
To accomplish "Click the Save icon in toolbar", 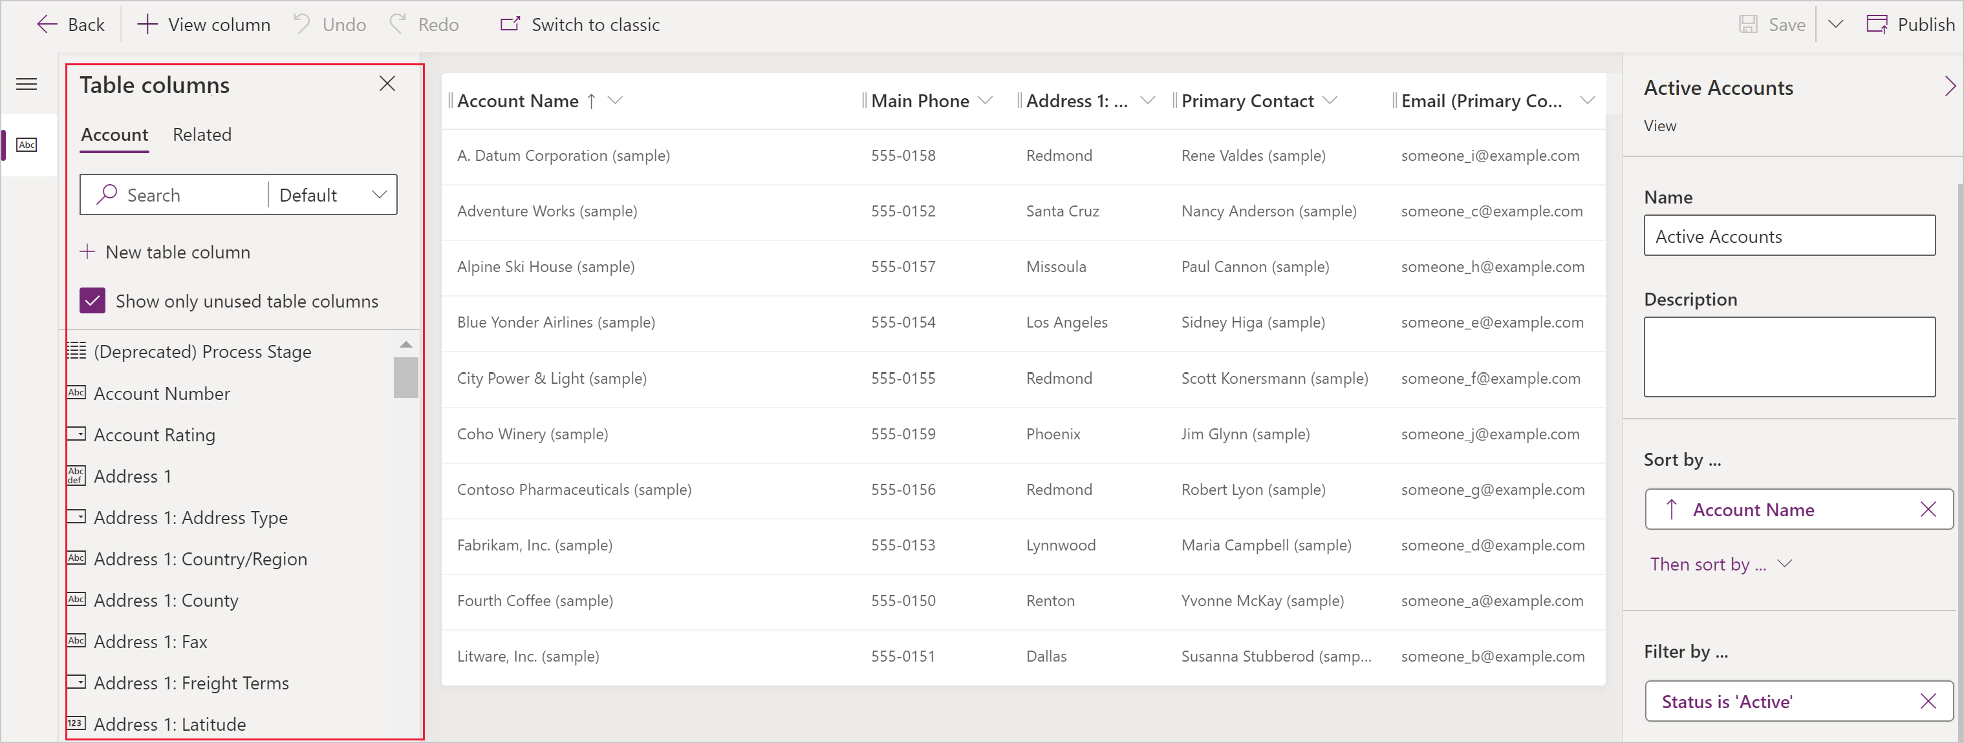I will (1749, 24).
